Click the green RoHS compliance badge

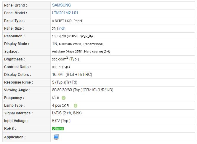58,129
